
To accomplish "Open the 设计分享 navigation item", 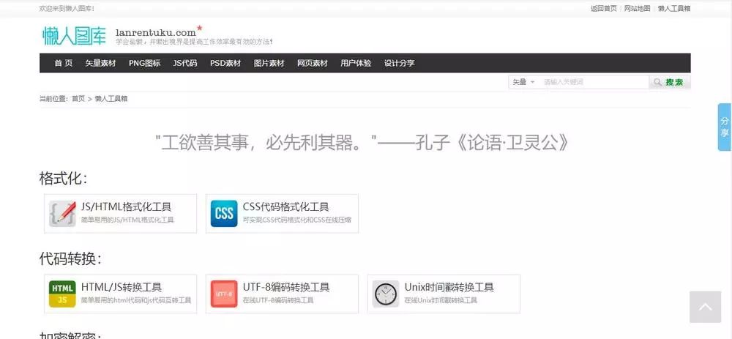I will coord(399,63).
